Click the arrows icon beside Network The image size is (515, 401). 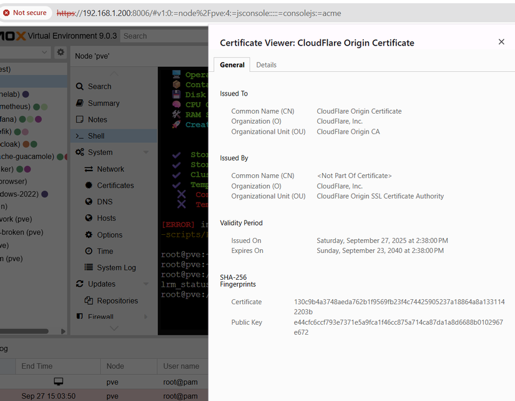click(x=89, y=169)
